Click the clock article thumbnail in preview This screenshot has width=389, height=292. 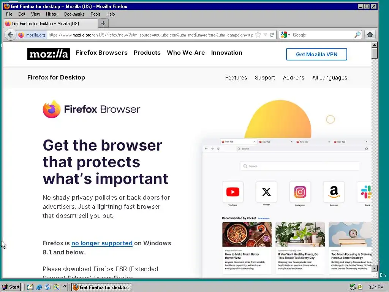(350, 234)
